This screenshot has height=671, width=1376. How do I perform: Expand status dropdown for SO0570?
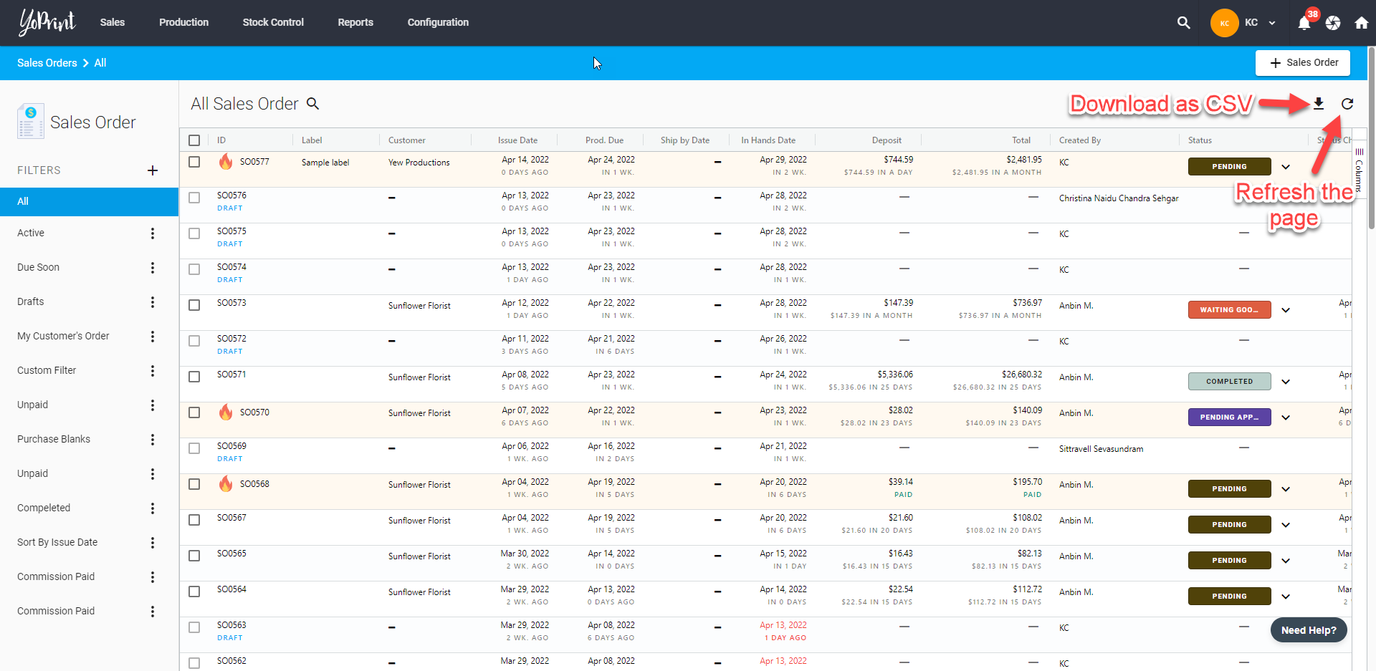point(1286,417)
